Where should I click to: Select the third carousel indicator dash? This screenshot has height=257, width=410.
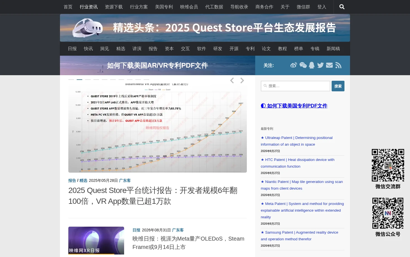88,79
